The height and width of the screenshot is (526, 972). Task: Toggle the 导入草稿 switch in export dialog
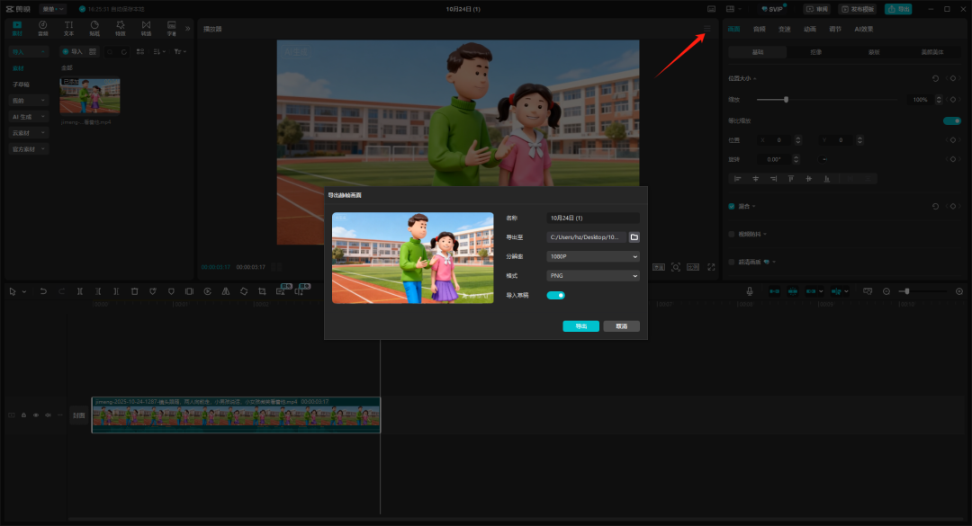pyautogui.click(x=555, y=295)
